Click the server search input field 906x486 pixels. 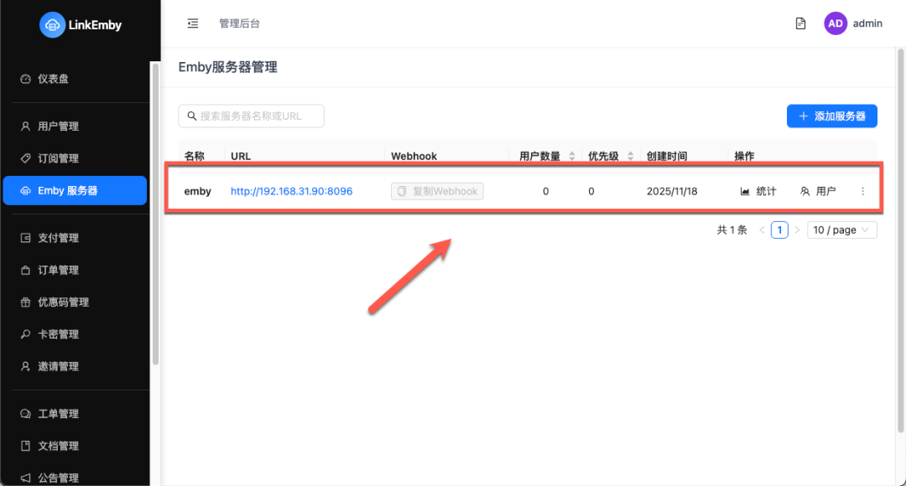tap(251, 116)
